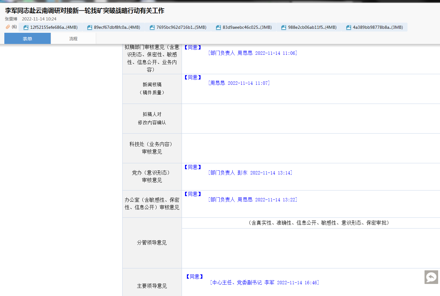Click the 【同意】 text in 新闻核稿 row
The height and width of the screenshot is (296, 440).
click(x=193, y=78)
